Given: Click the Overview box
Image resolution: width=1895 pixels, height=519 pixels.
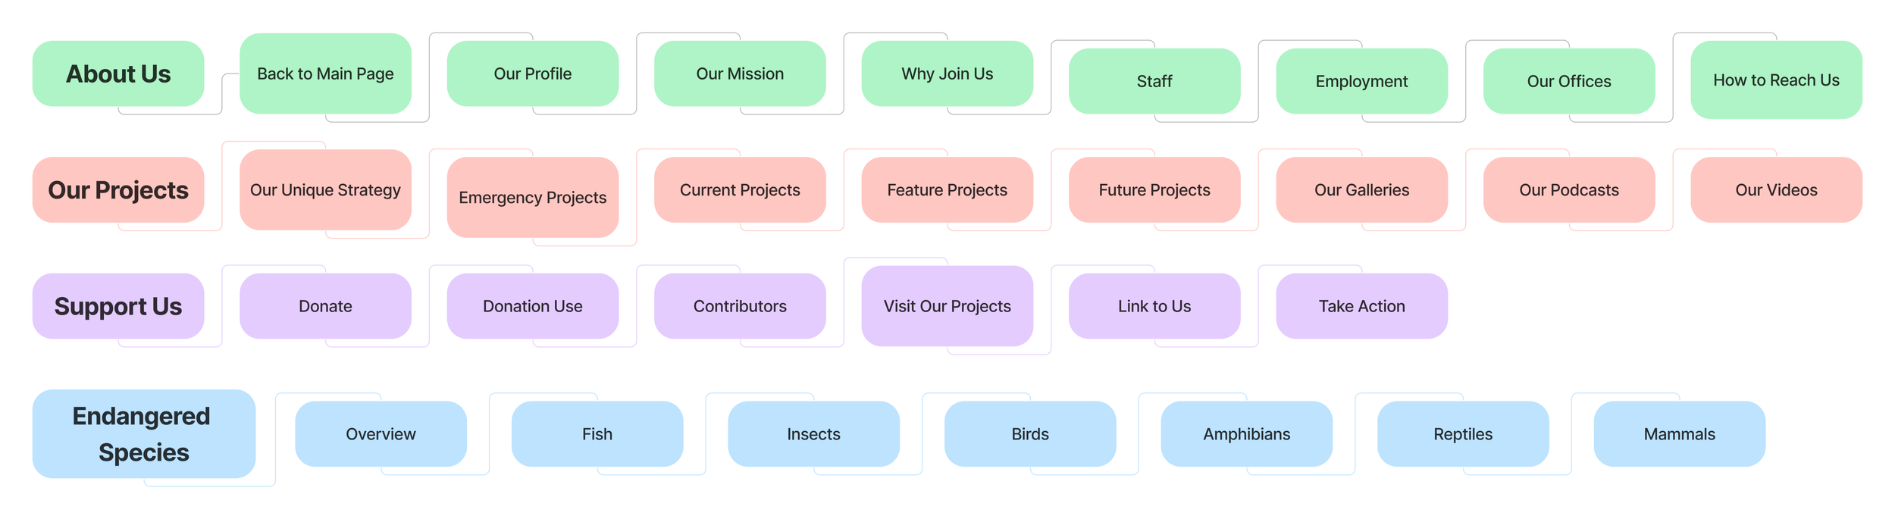Looking at the screenshot, I should tap(381, 433).
